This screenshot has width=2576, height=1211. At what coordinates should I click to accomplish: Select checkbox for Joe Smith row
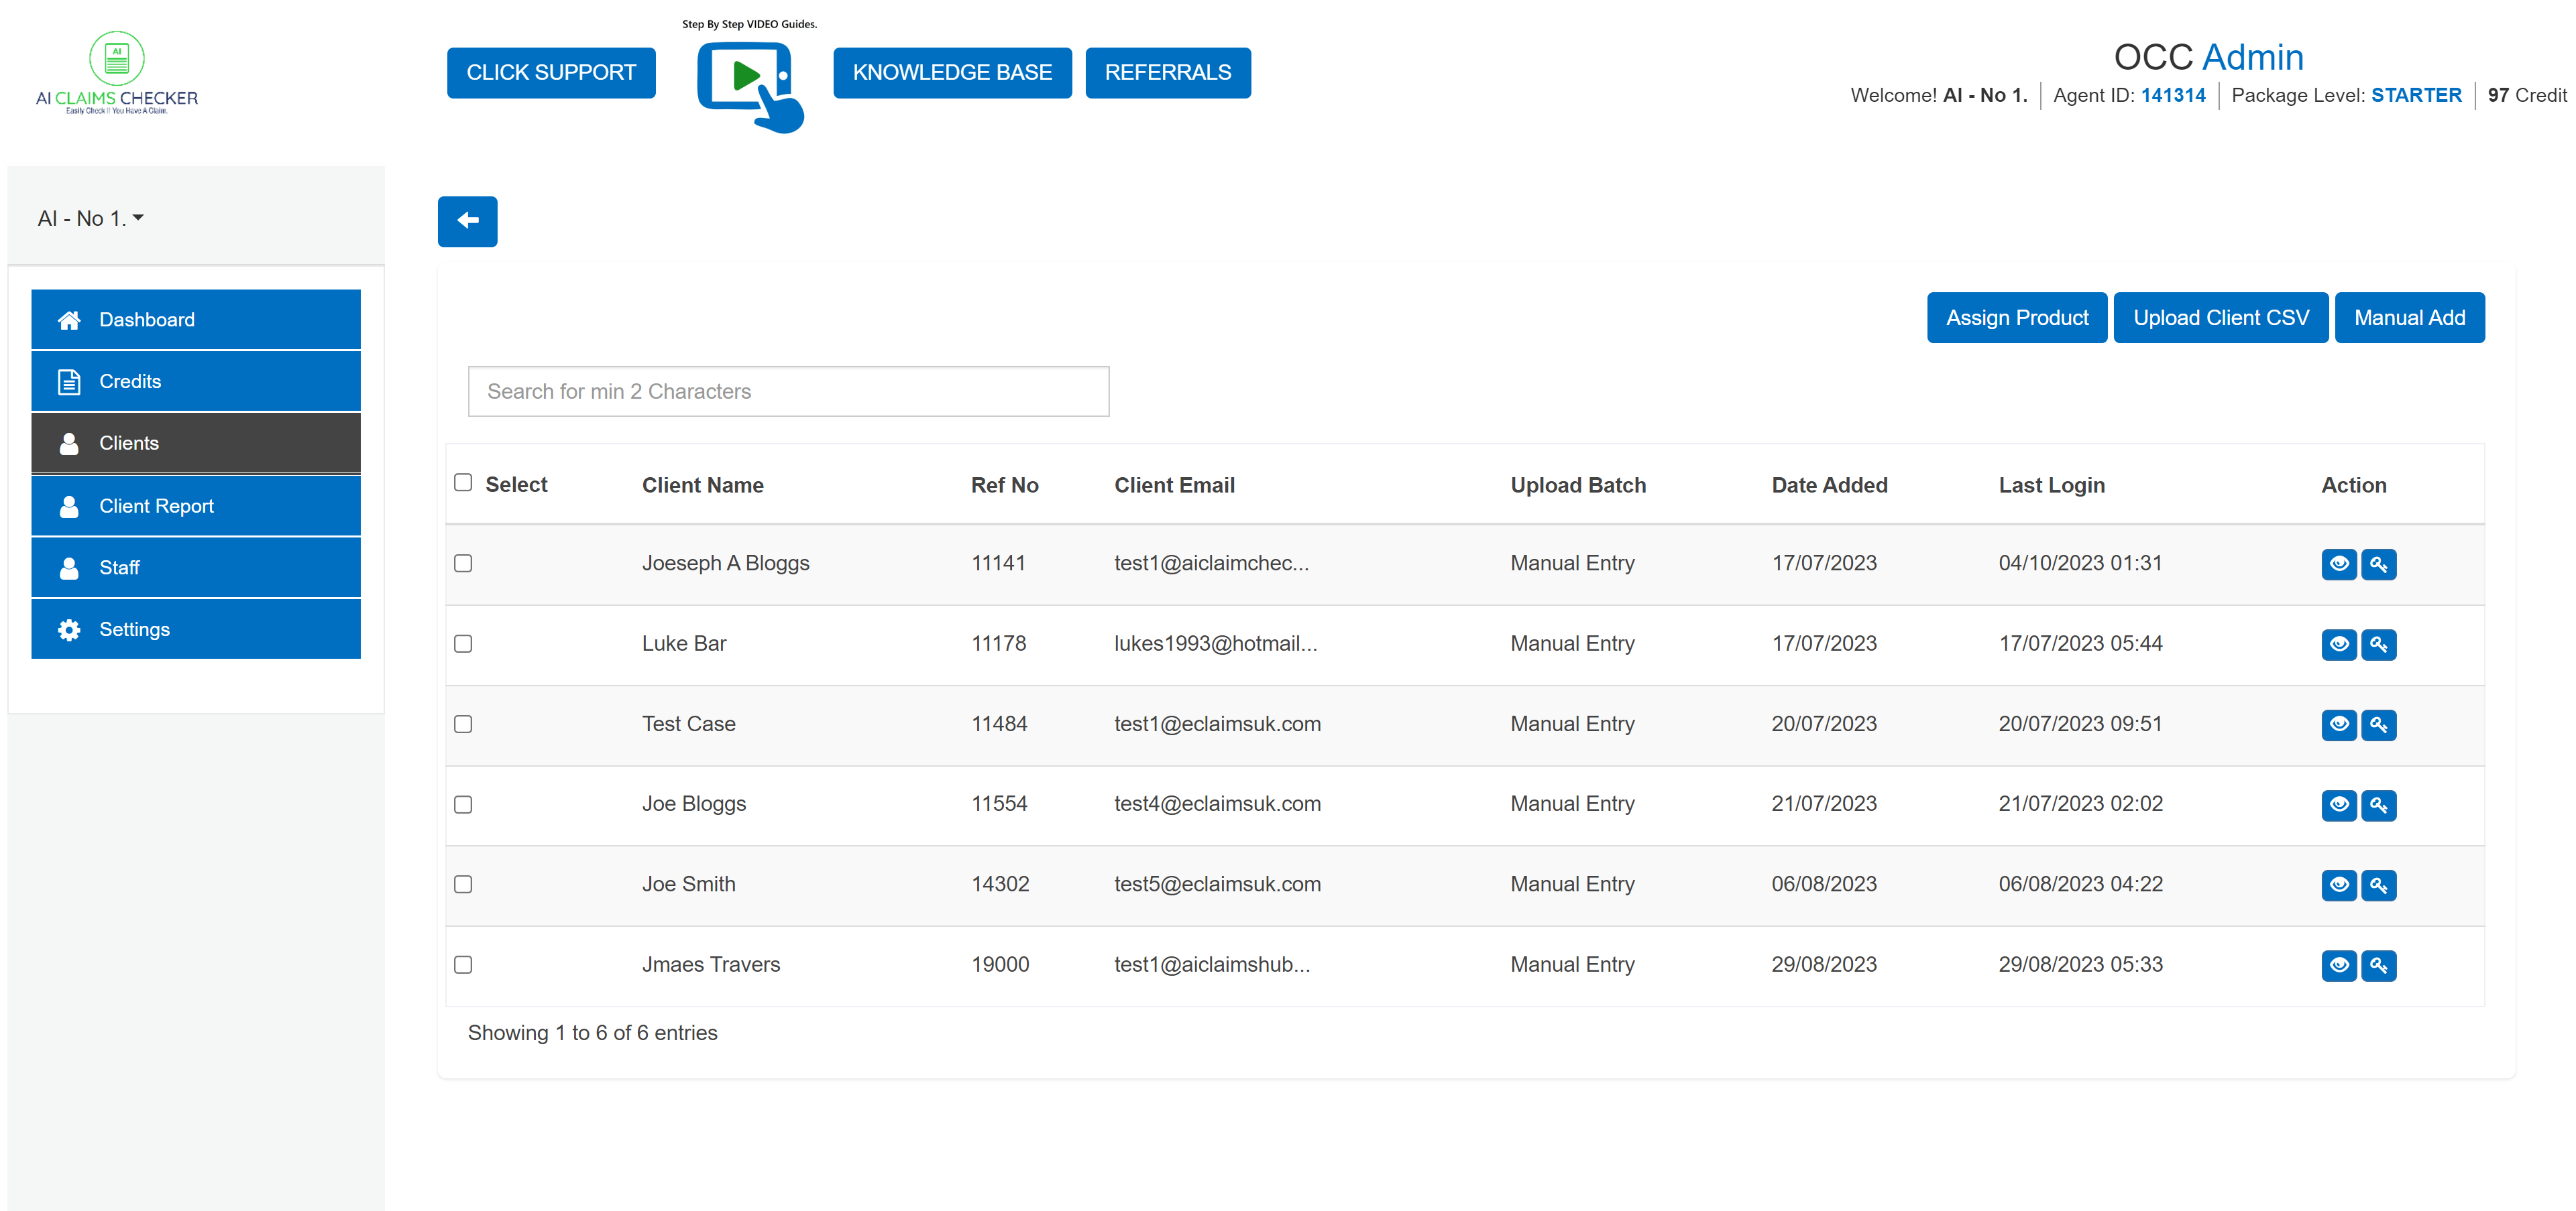click(x=463, y=884)
